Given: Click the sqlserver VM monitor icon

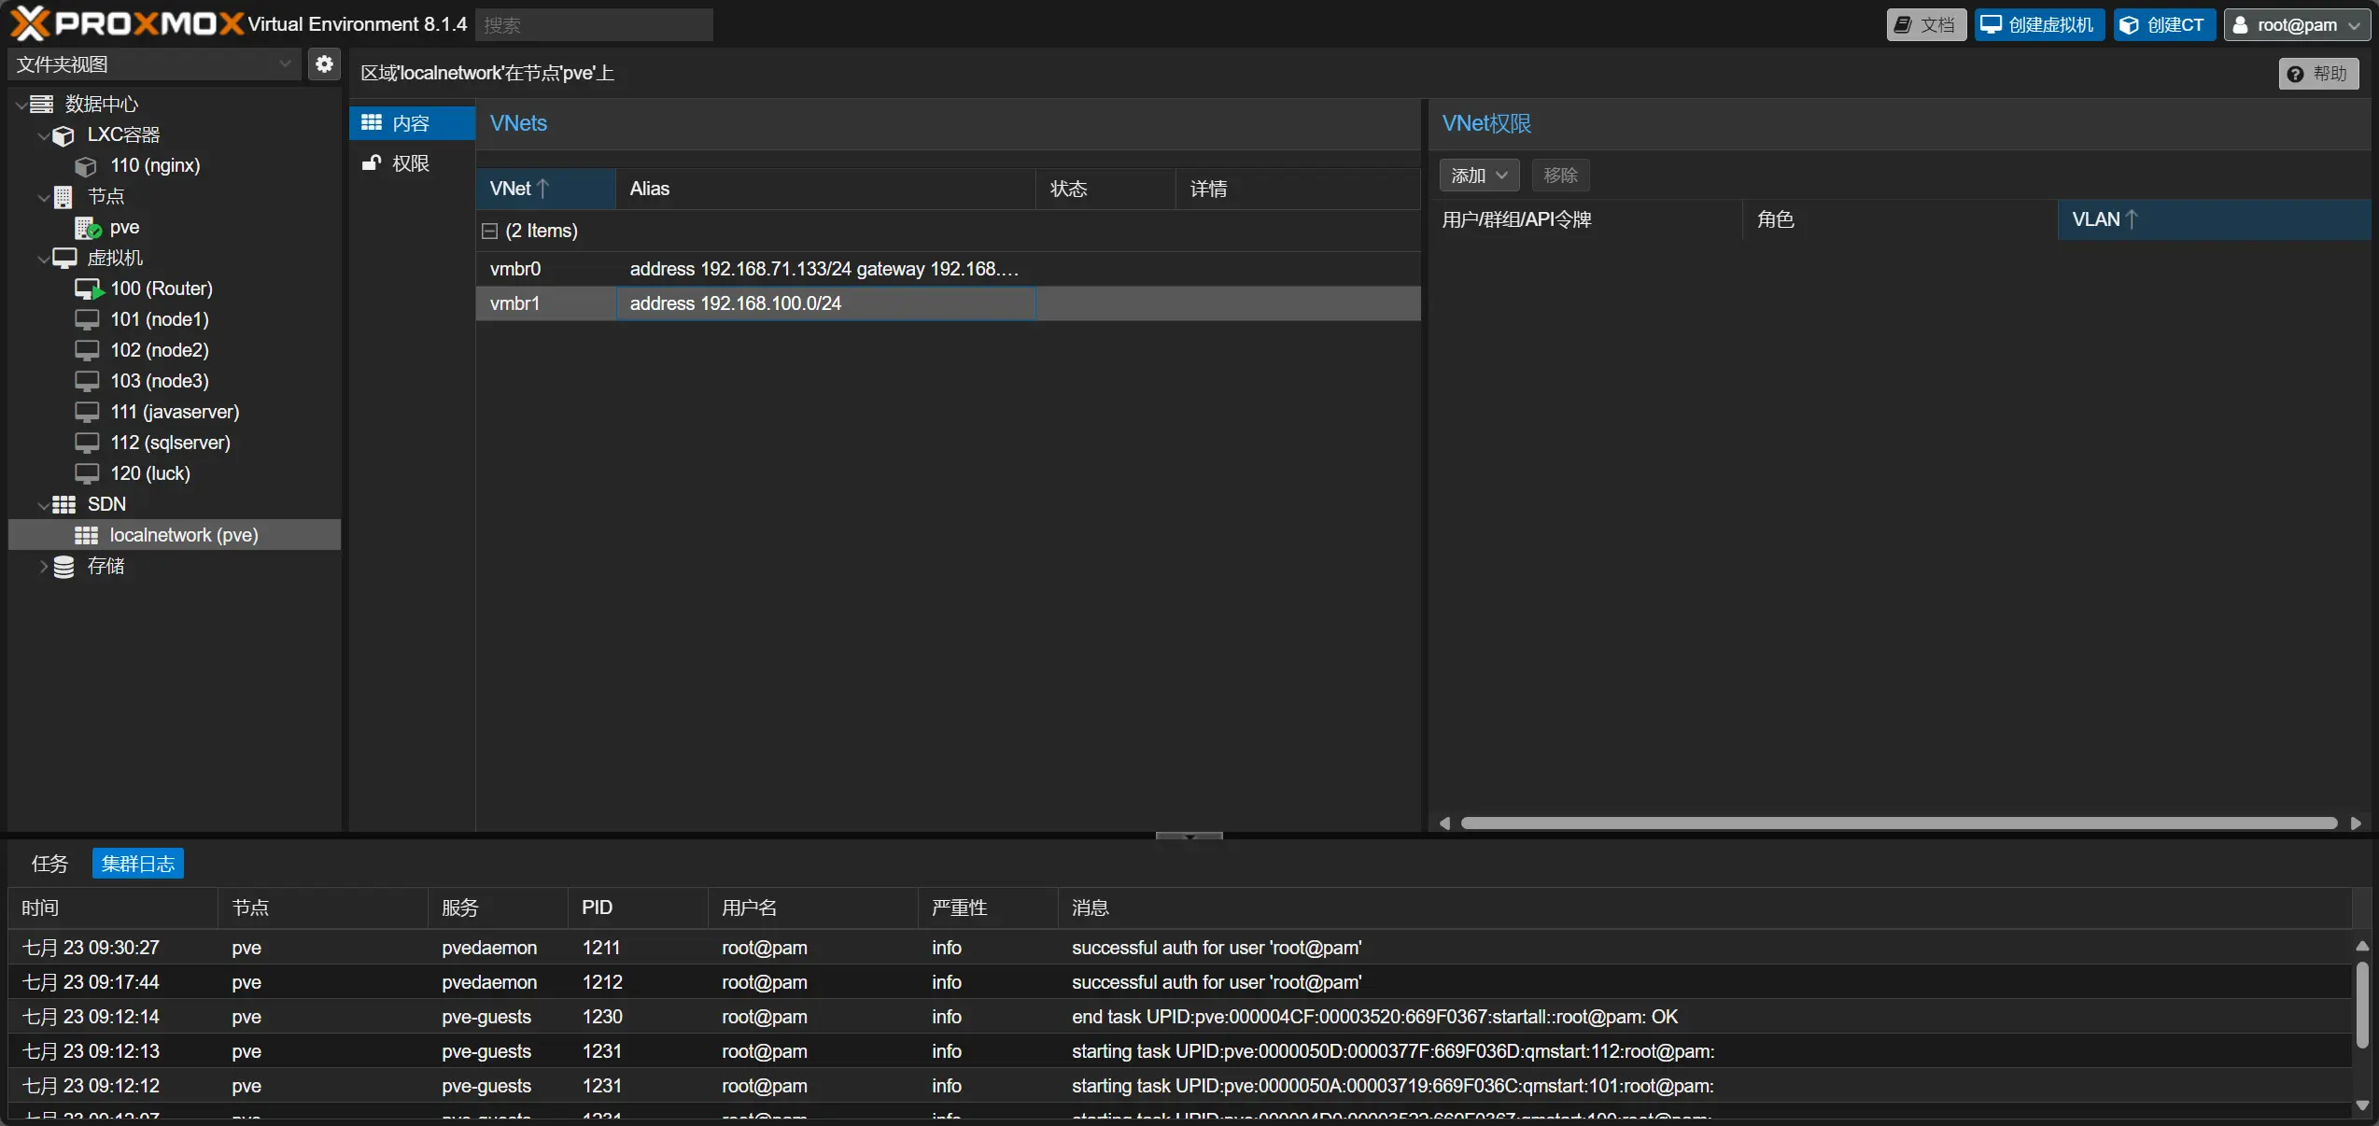Looking at the screenshot, I should click(87, 443).
